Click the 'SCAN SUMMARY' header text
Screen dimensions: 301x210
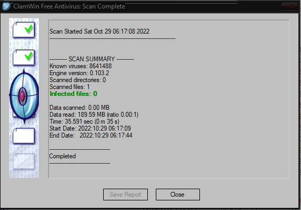92,59
